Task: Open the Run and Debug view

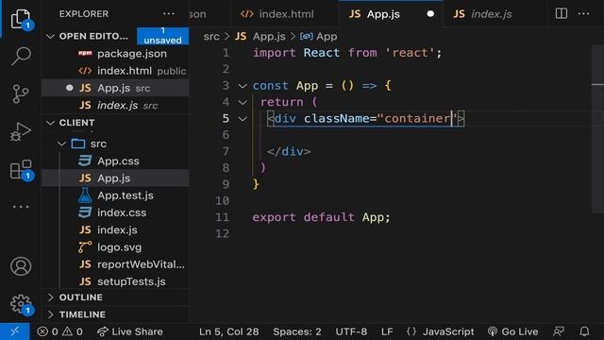Action: click(21, 131)
